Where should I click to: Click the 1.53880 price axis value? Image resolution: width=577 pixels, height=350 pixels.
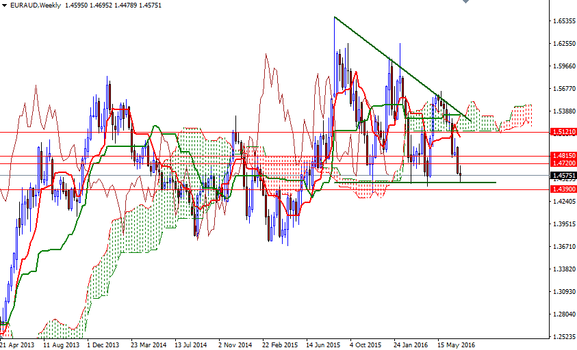point(565,111)
